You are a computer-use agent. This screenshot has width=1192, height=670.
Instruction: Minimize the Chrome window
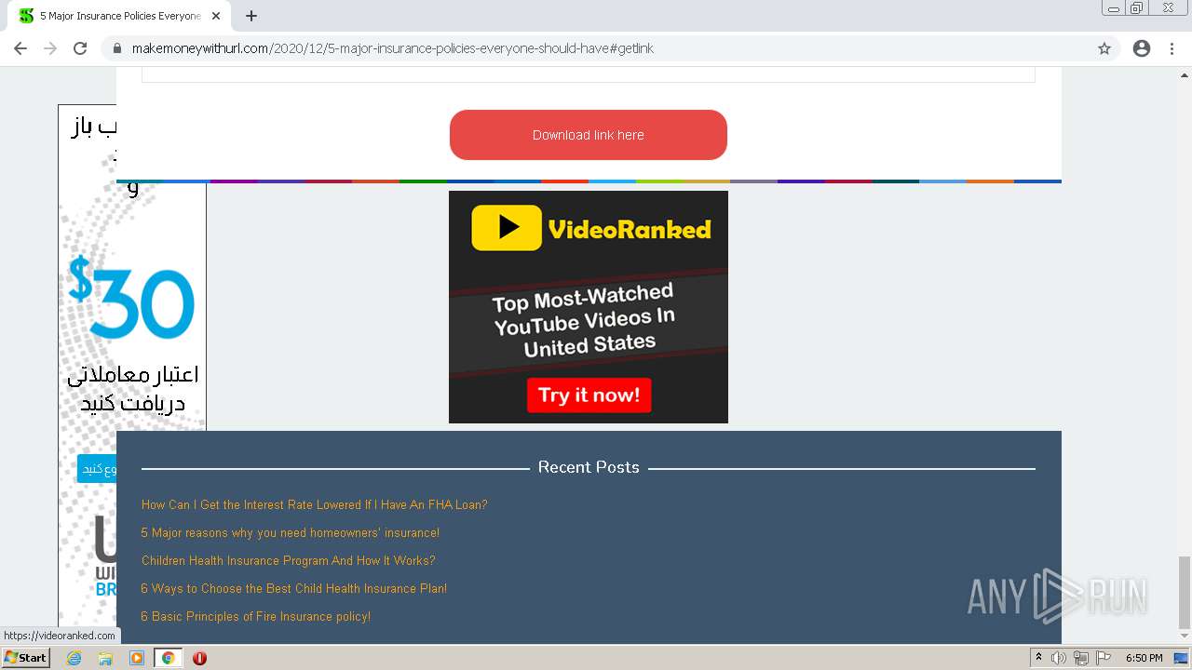pos(1114,8)
